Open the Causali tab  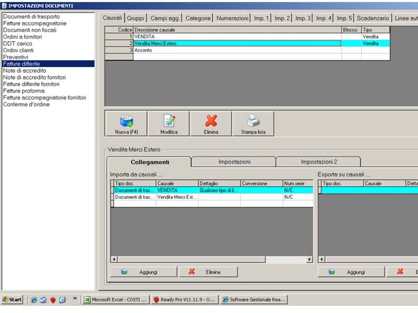pyautogui.click(x=112, y=18)
